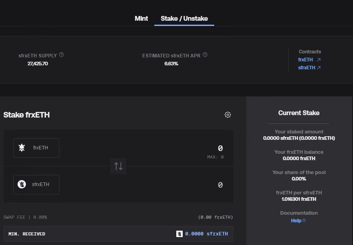Open the Help documentation link

(x=296, y=220)
